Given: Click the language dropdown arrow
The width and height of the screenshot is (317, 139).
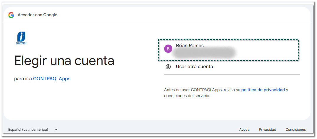Looking at the screenshot, I should click(x=56, y=130).
